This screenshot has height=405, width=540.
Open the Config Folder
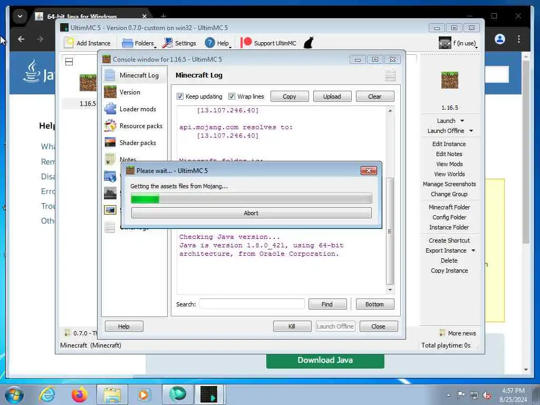click(x=449, y=217)
